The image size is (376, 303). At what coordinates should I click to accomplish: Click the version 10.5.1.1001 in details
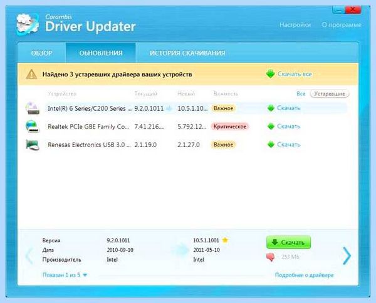point(206,240)
